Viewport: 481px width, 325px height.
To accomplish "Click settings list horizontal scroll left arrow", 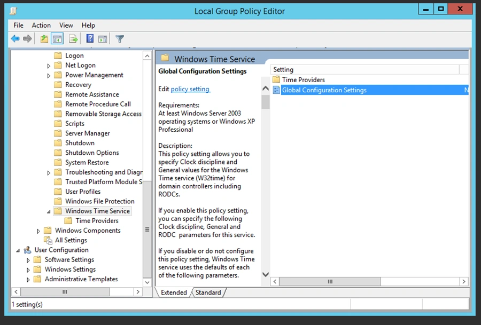I will point(275,281).
